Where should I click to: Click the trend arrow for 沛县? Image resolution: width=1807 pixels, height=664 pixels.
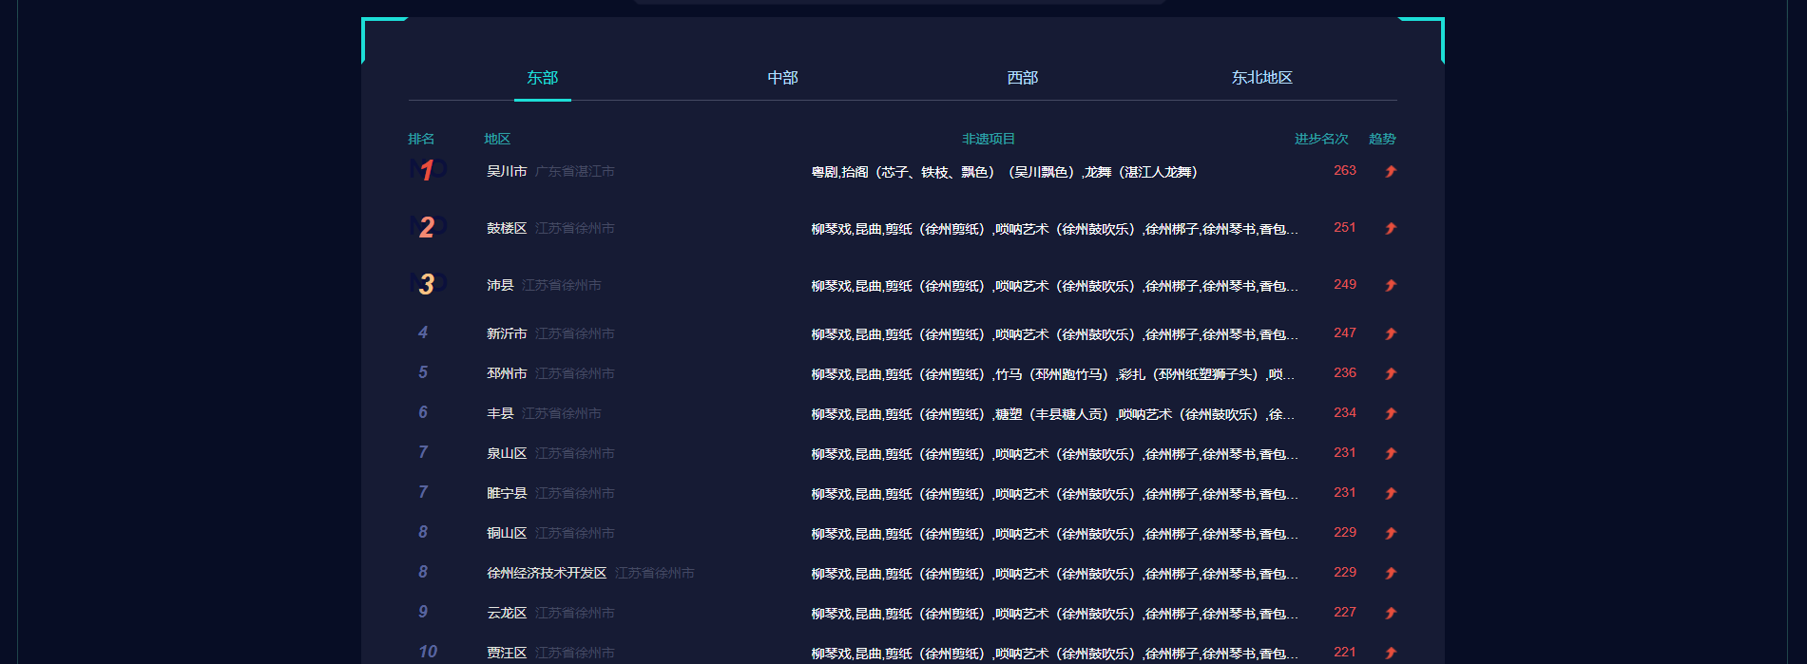pos(1391,285)
